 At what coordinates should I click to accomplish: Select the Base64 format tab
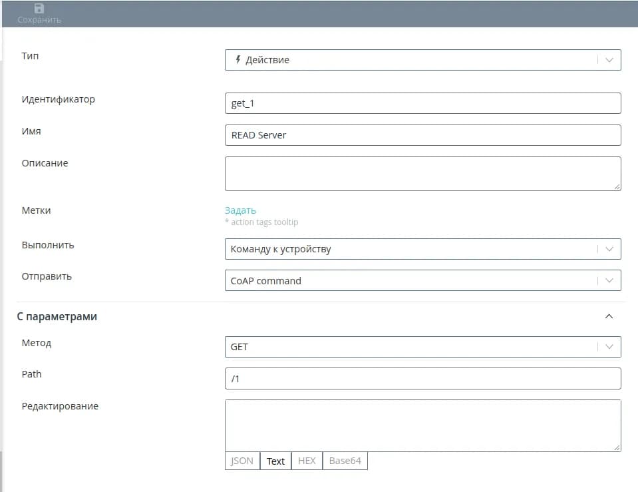(345, 461)
